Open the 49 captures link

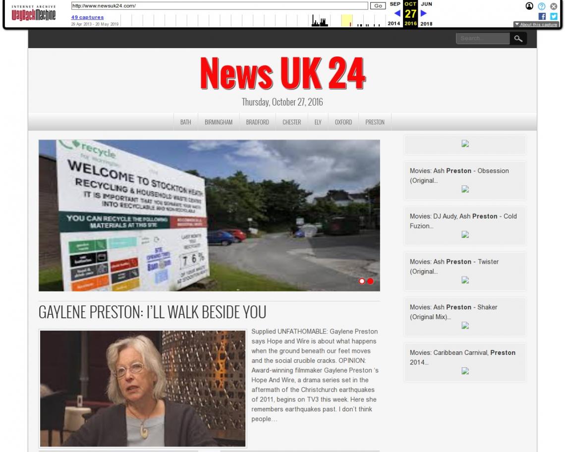point(87,17)
